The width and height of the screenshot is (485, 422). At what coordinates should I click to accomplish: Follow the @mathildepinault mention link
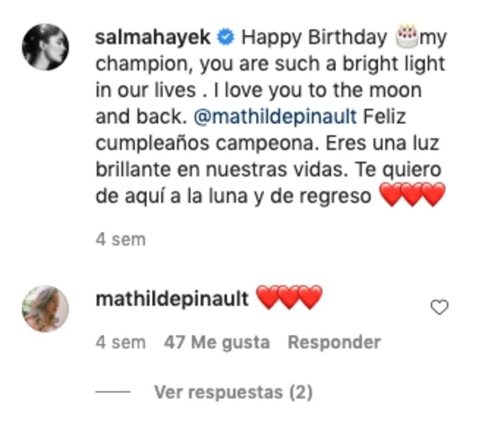click(275, 117)
